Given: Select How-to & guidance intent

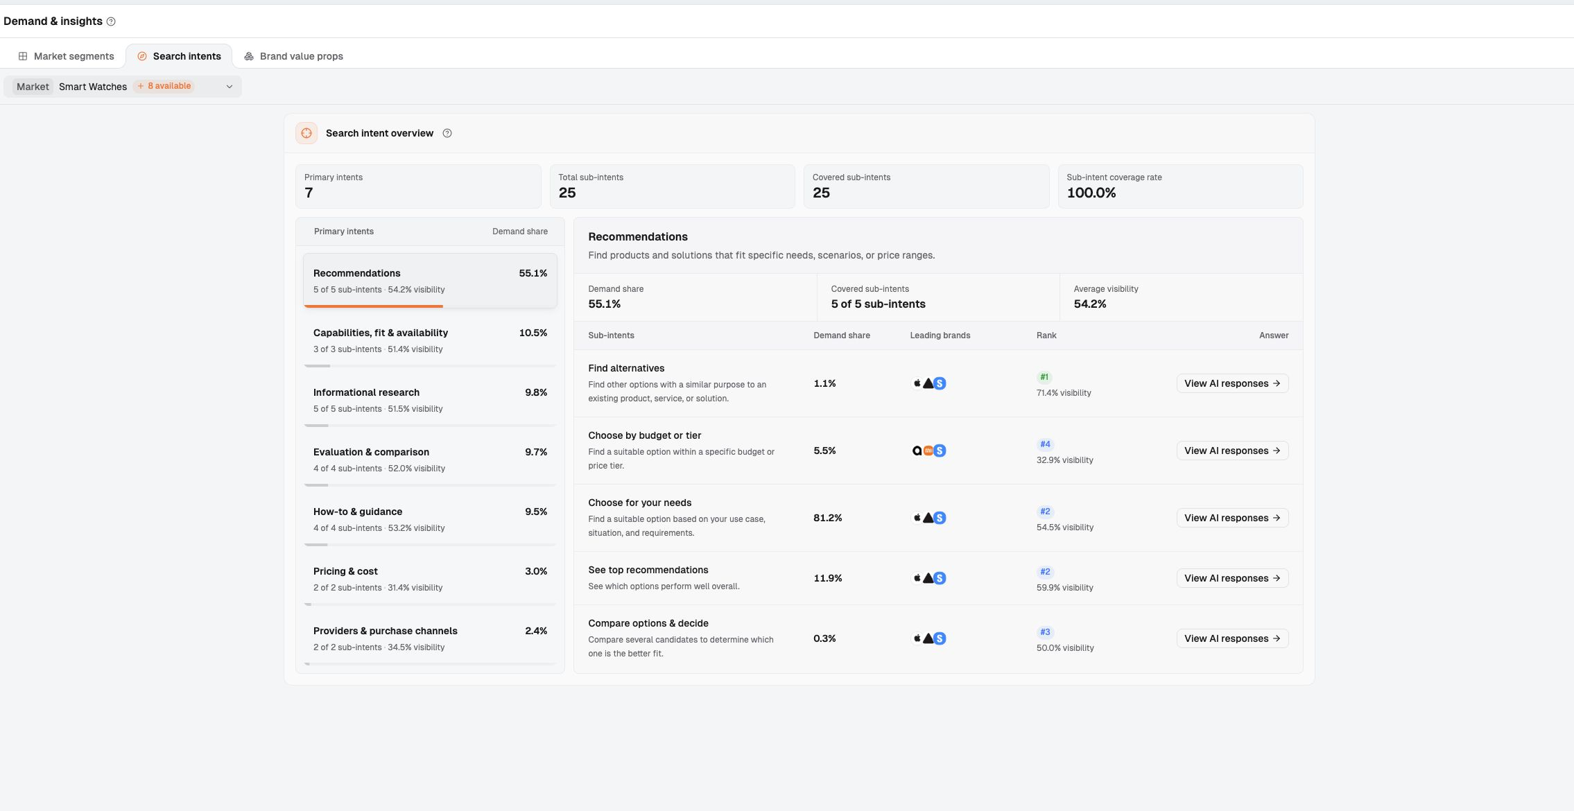Looking at the screenshot, I should pyautogui.click(x=430, y=519).
